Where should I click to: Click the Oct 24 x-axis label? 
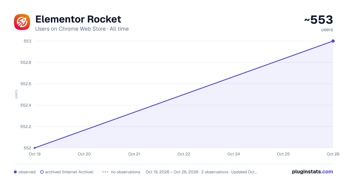(x=234, y=154)
